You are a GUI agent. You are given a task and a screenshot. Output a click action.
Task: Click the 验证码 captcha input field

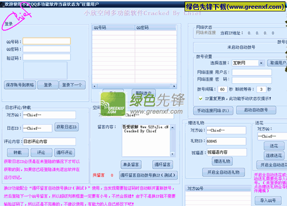47,57
